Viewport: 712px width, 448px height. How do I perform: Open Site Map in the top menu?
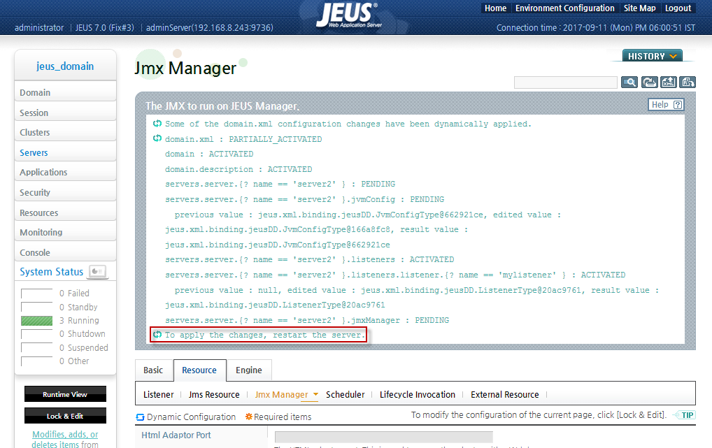pyautogui.click(x=639, y=8)
